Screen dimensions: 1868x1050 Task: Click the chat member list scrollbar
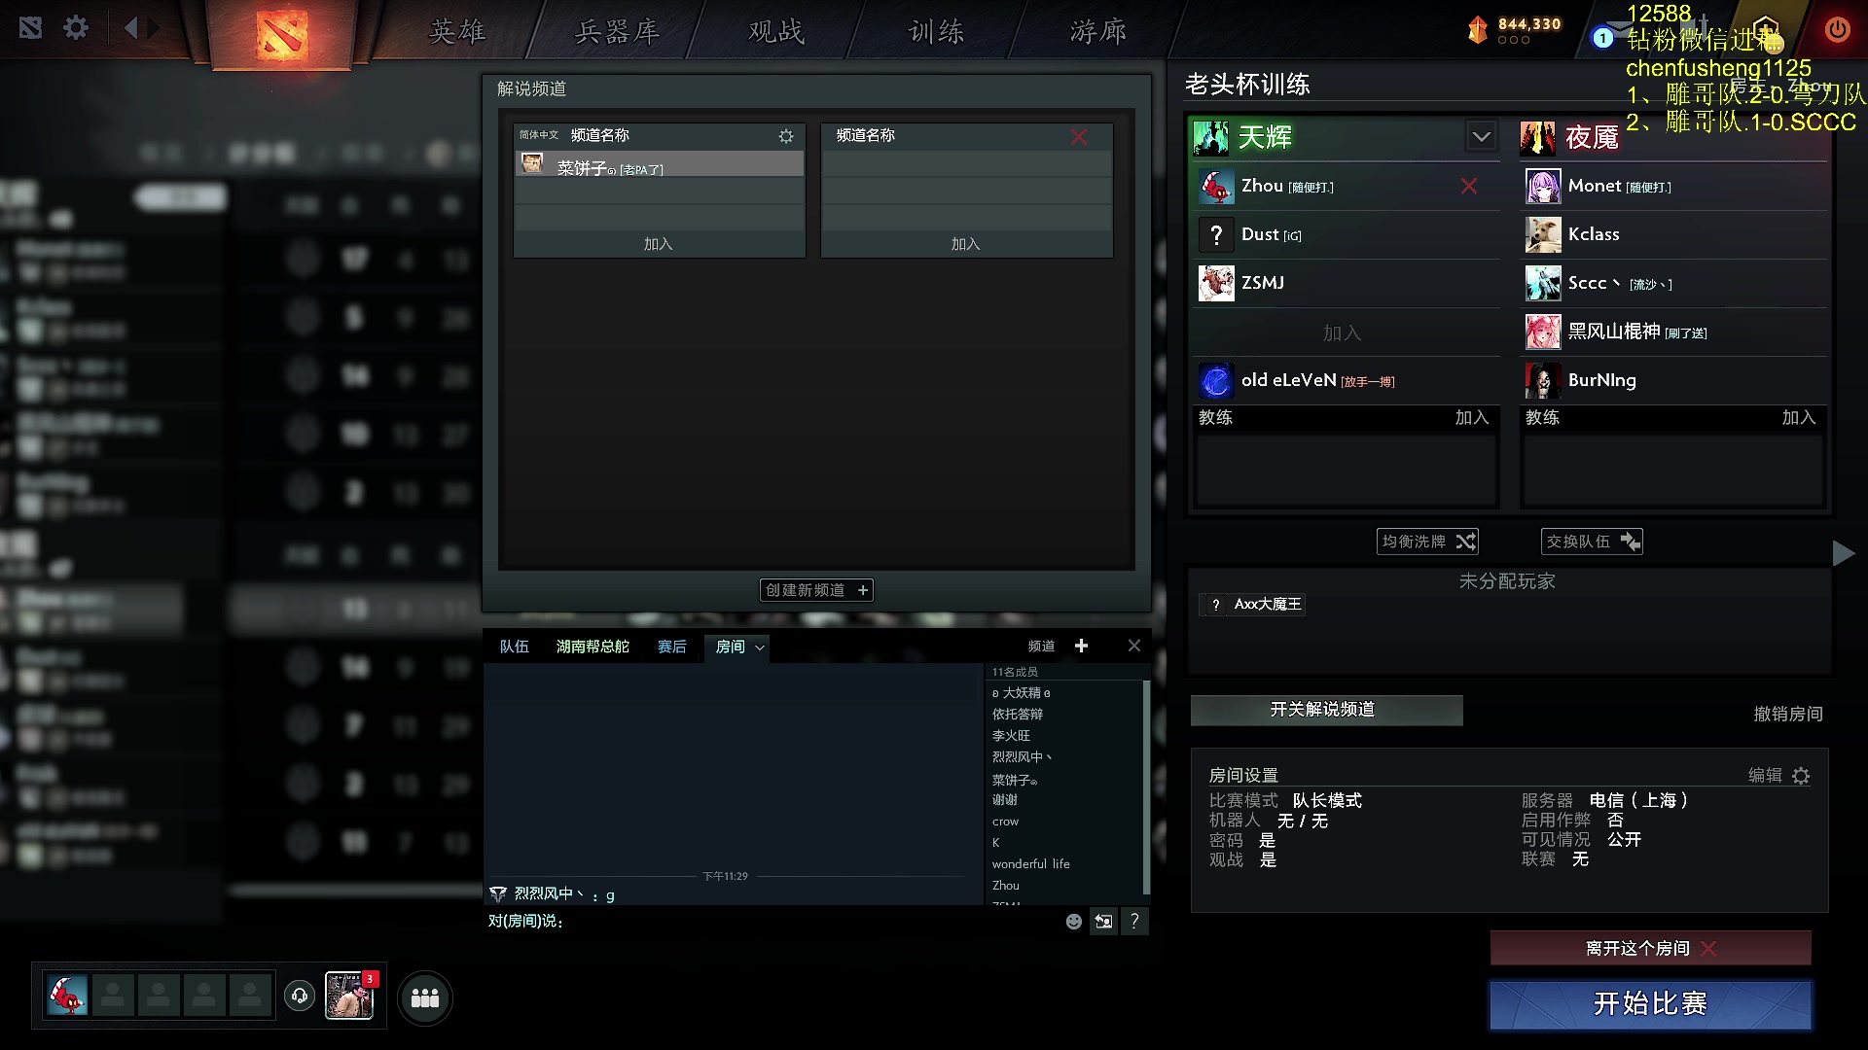[x=1146, y=787]
